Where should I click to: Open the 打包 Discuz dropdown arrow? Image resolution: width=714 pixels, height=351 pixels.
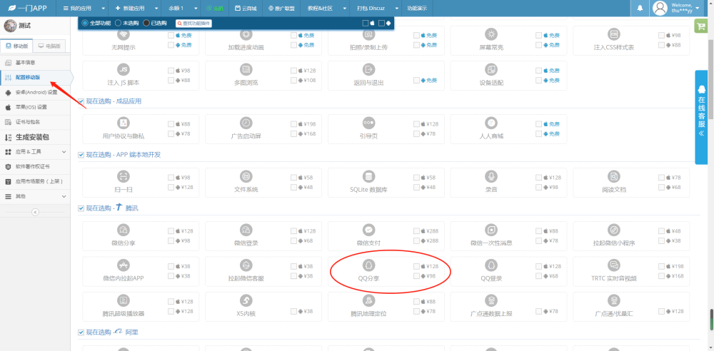click(x=396, y=8)
